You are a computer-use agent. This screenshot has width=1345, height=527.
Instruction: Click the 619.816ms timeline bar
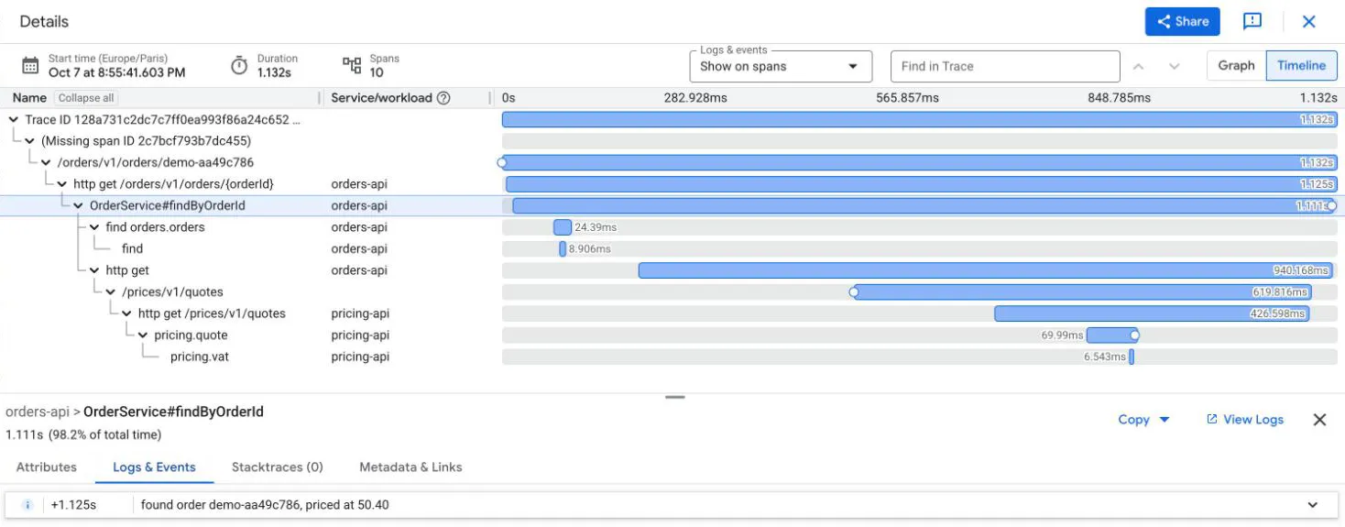1082,292
